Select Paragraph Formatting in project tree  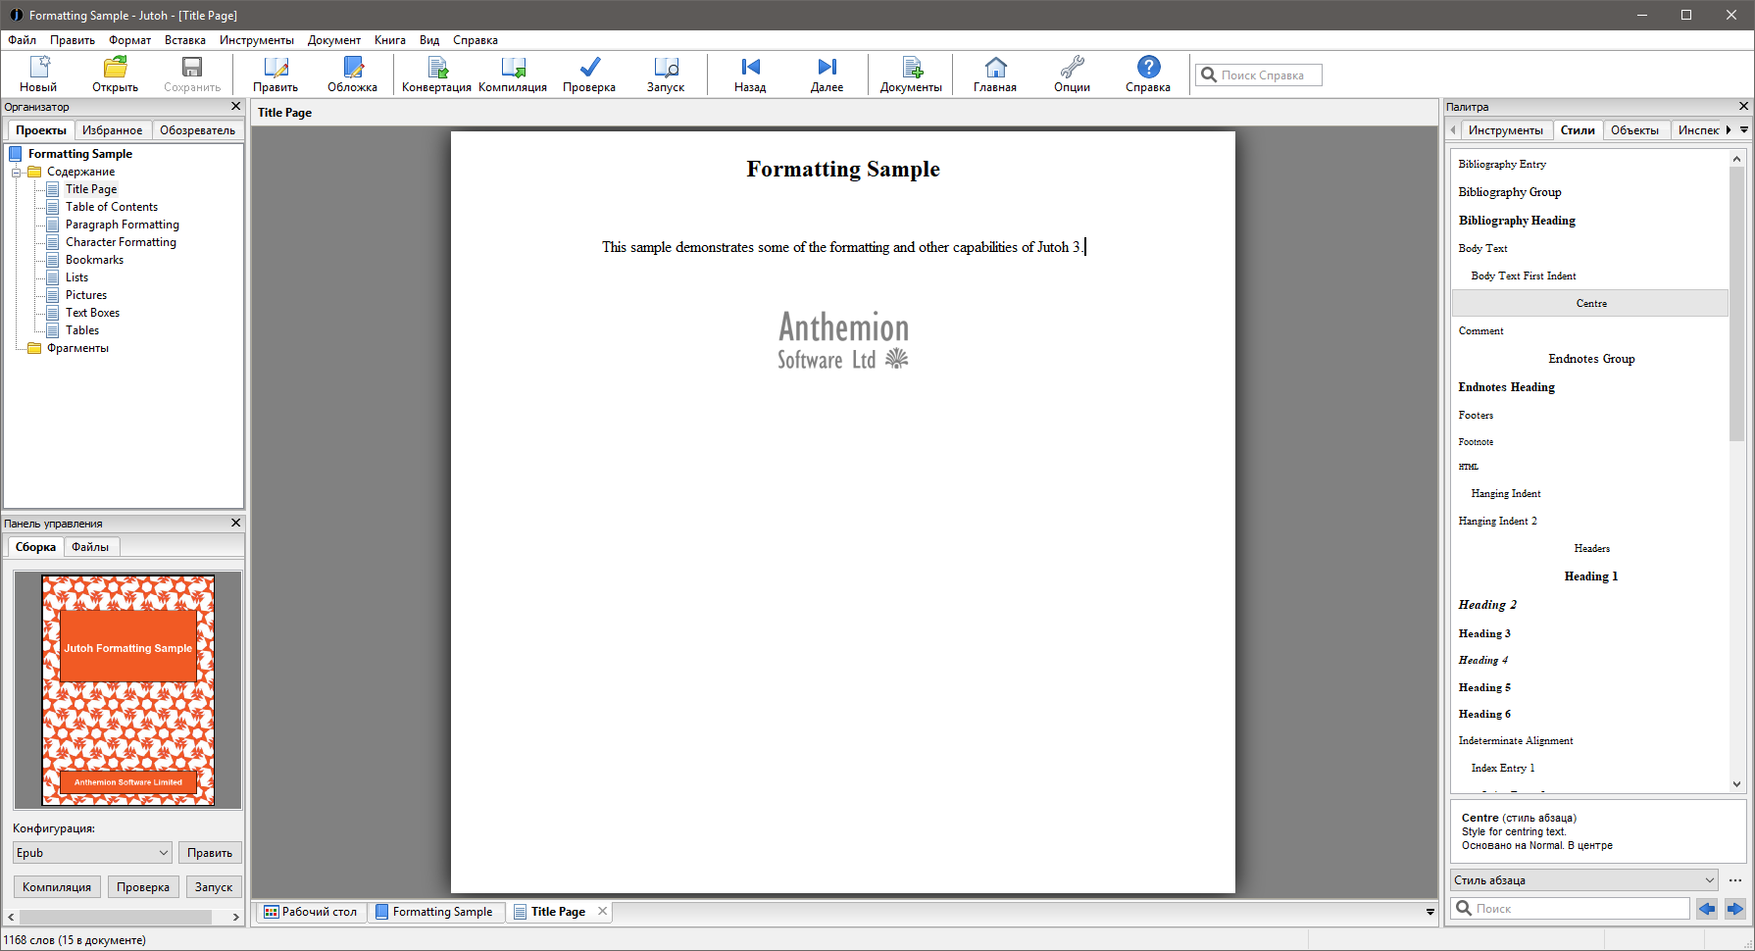click(x=122, y=225)
